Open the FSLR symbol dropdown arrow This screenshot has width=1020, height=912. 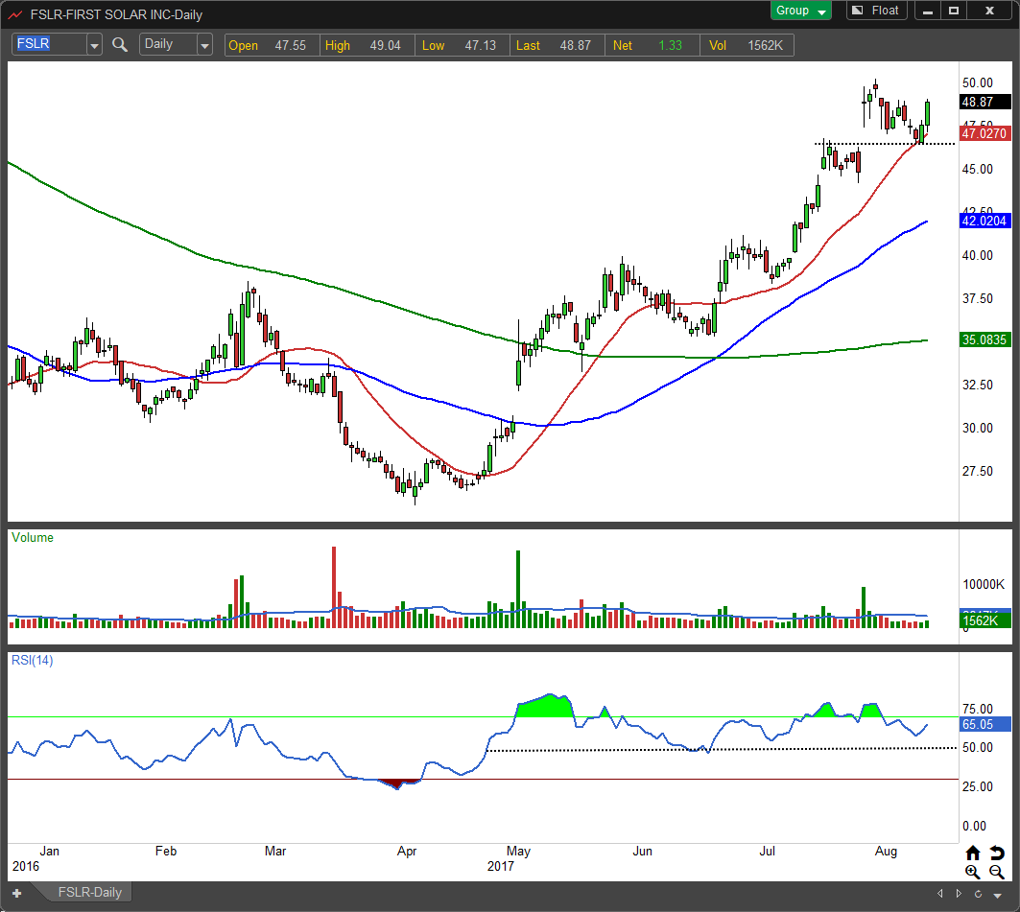pyautogui.click(x=94, y=45)
